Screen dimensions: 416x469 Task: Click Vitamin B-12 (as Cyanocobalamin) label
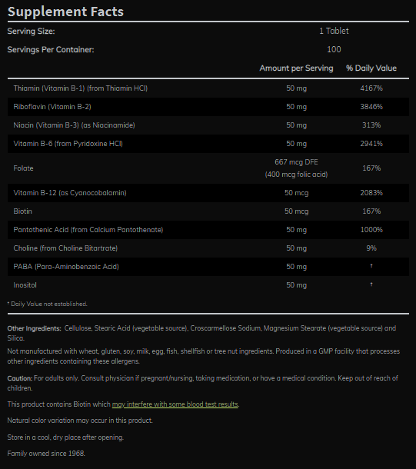[x=70, y=193]
